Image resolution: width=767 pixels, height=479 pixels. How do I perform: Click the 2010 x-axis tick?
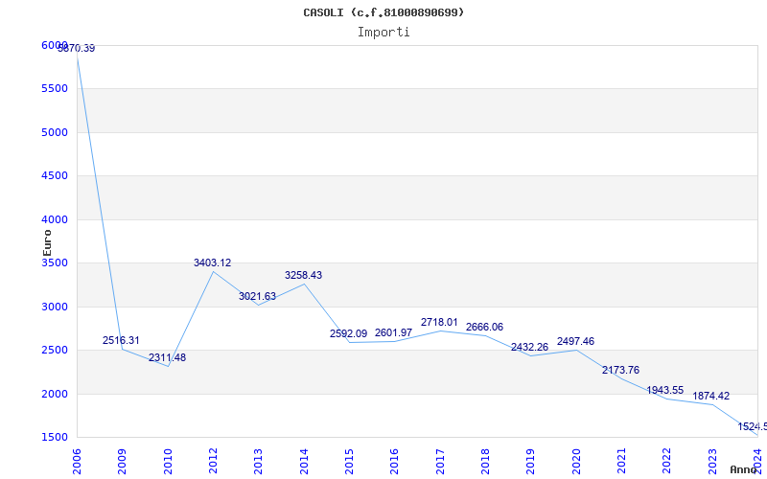point(167,462)
